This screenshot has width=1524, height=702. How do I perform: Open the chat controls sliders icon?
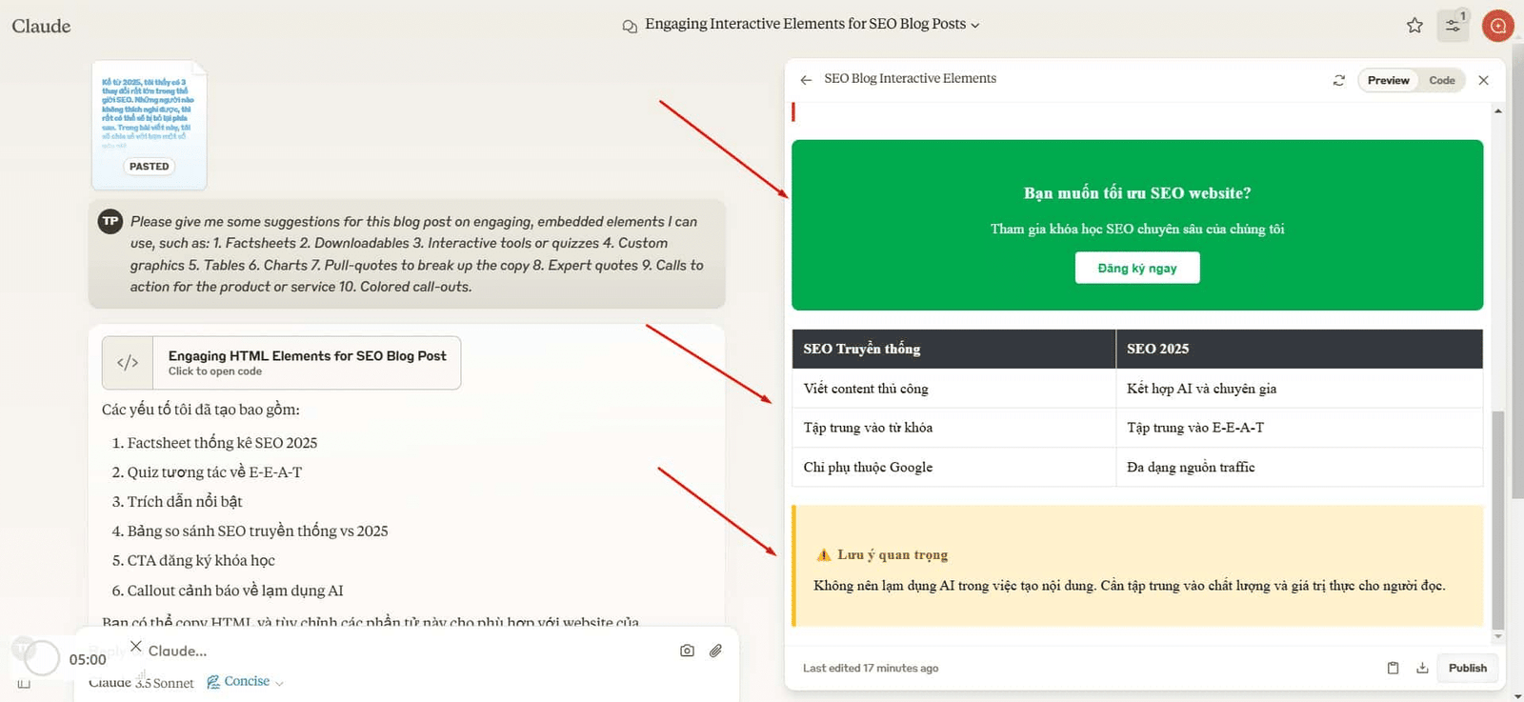1453,26
